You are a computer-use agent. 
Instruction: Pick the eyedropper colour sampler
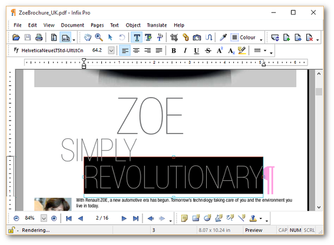click(223, 38)
